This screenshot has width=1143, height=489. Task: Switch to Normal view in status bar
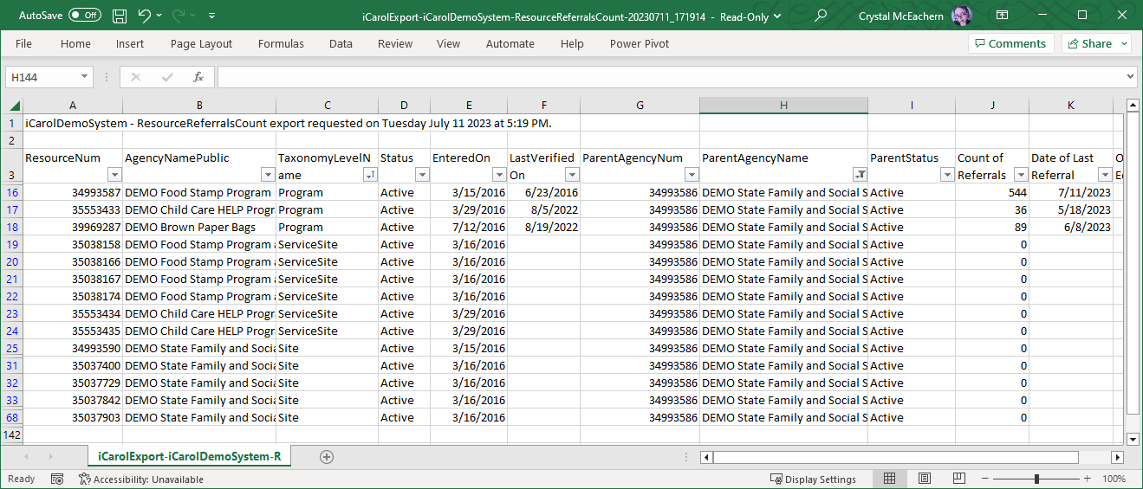(x=889, y=479)
